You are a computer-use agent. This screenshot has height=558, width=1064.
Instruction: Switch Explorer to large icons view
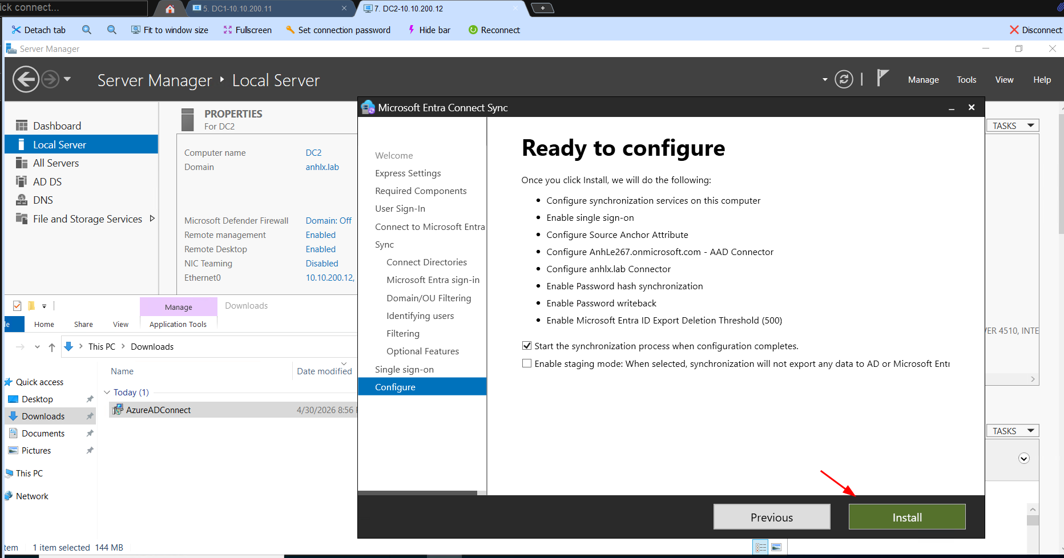coord(776,547)
